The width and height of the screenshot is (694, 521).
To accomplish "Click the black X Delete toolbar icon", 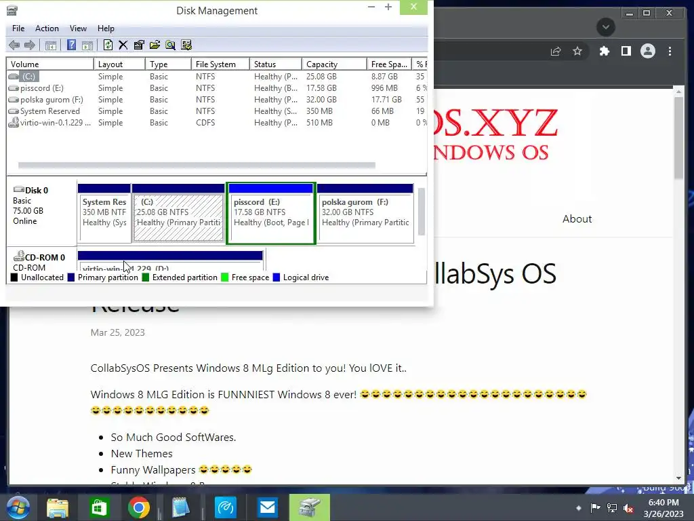I will click(123, 45).
